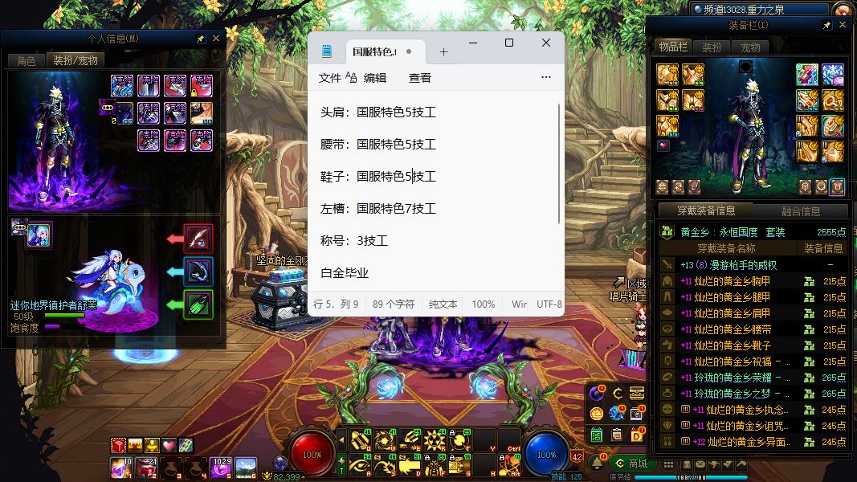Image resolution: width=857 pixels, height=482 pixels.
Task: Click the green calendar activity icon
Action: [x=597, y=435]
